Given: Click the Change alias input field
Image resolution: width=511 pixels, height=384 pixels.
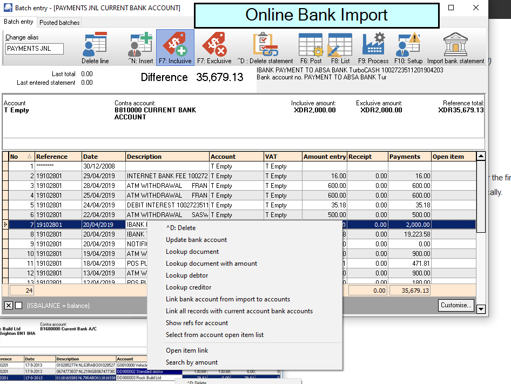Looking at the screenshot, I should click(35, 49).
